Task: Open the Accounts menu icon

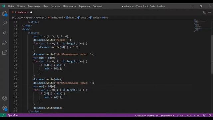Action: (4, 98)
